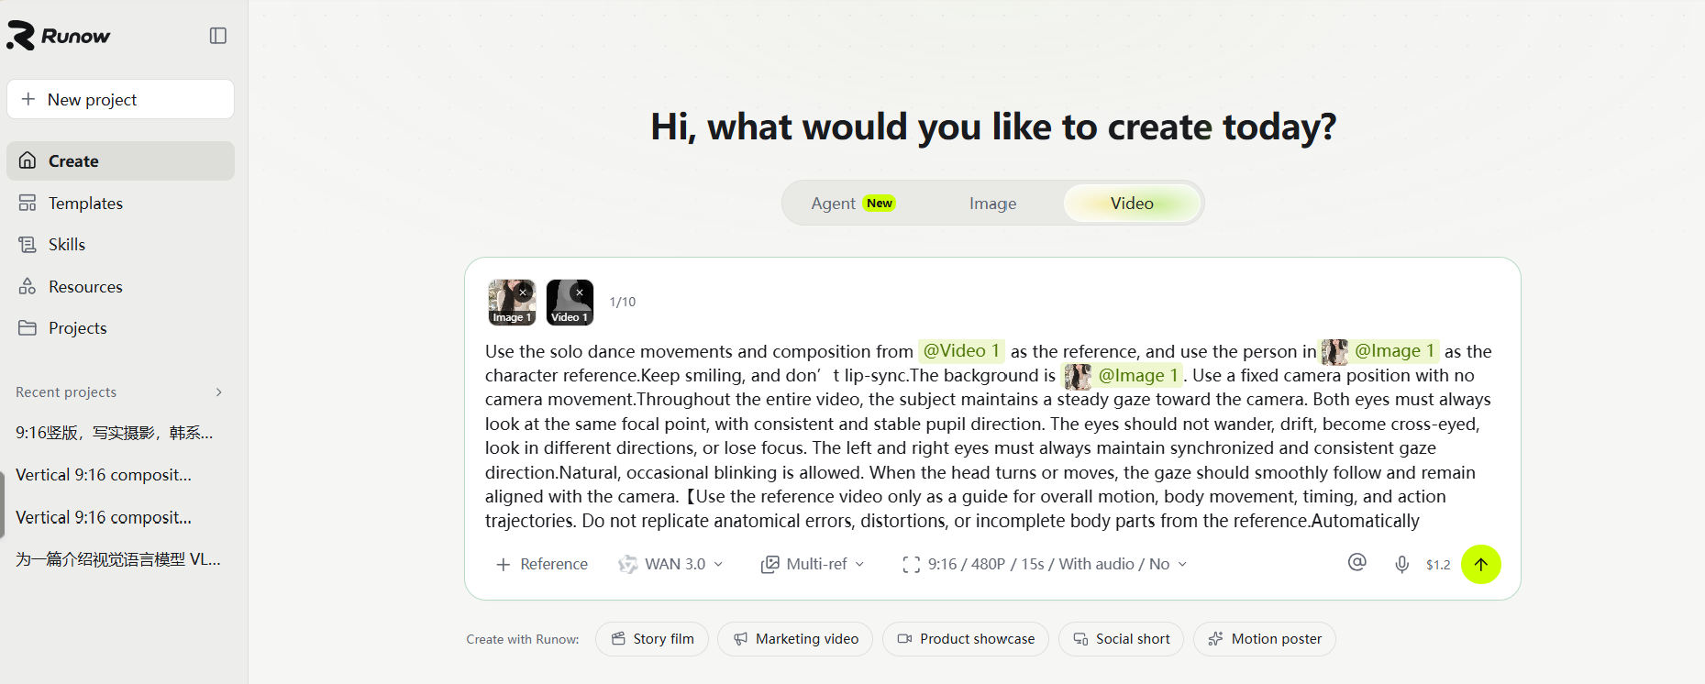Expand the Multi-ref mode dropdown
1705x684 pixels.
(x=813, y=564)
